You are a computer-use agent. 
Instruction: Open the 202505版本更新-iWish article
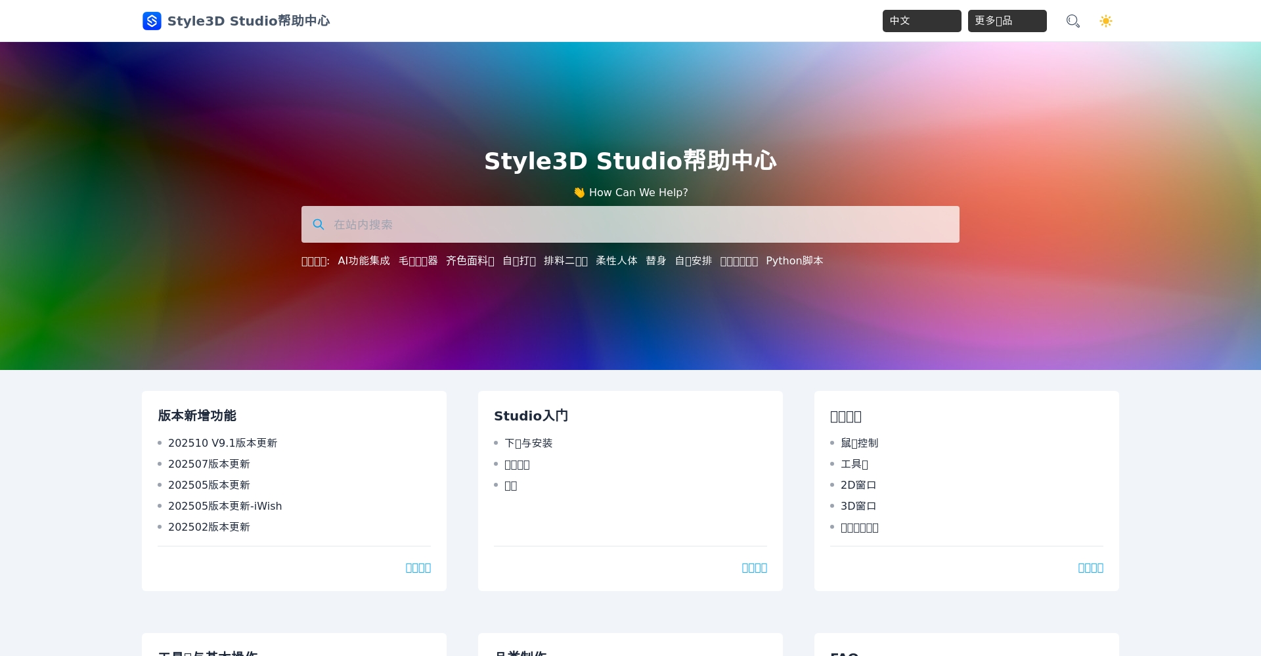[225, 506]
